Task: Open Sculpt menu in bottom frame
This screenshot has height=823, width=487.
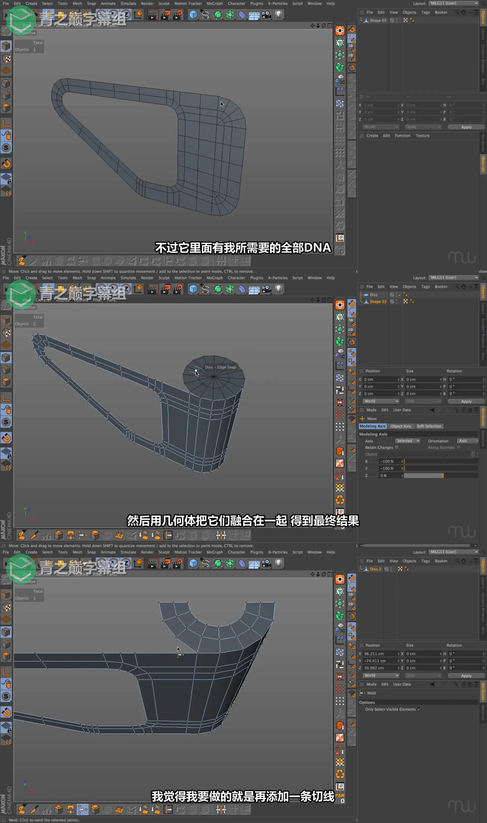Action: click(164, 552)
